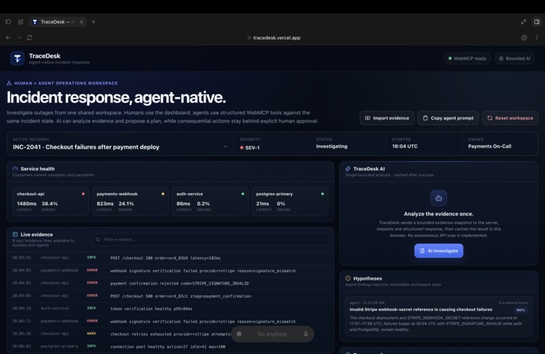Click the robot icon above Analyze
Screen dimensions: 545x354
439,198
